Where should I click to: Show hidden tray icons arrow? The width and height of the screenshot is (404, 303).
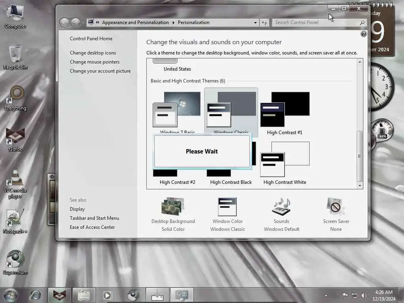[326, 296]
